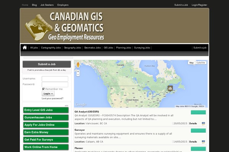This screenshot has height=152, width=229.
Task: Switch map view to Map
Action: tap(191, 63)
